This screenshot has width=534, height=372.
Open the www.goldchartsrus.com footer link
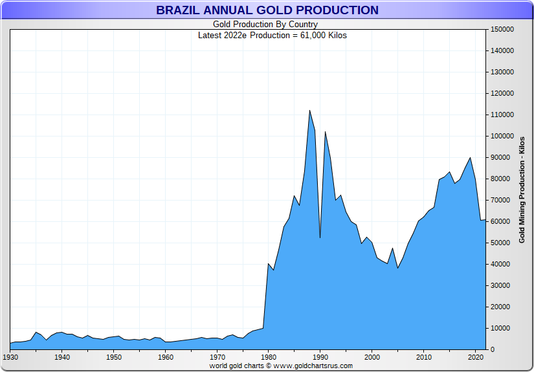pos(313,366)
